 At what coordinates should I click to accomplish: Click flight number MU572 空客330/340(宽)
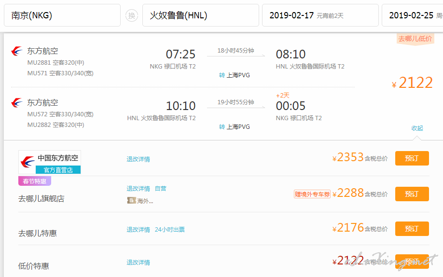[60, 114]
